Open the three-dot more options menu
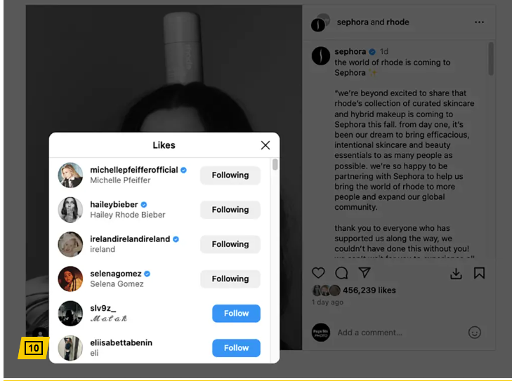 (479, 22)
